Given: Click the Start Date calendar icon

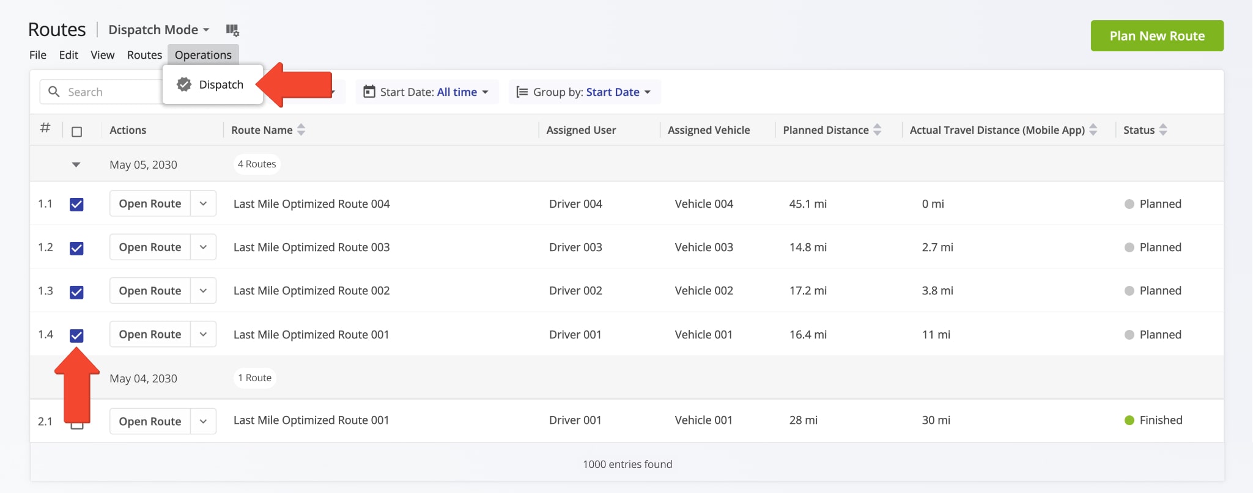Looking at the screenshot, I should click(369, 92).
